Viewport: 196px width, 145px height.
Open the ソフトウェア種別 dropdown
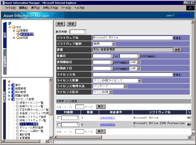click(x=113, y=44)
